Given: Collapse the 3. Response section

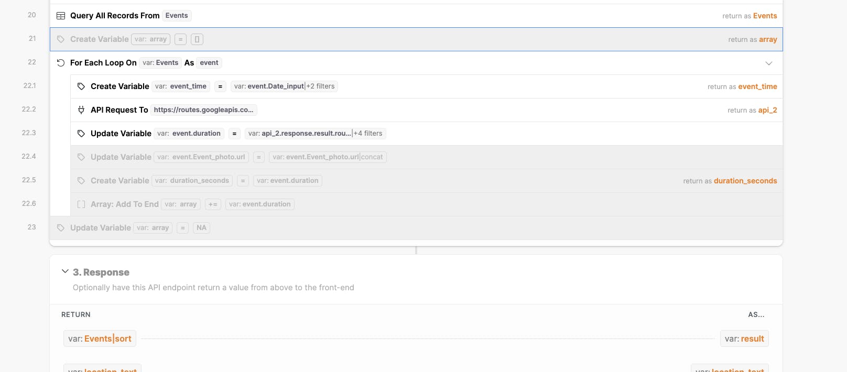Looking at the screenshot, I should click(65, 271).
